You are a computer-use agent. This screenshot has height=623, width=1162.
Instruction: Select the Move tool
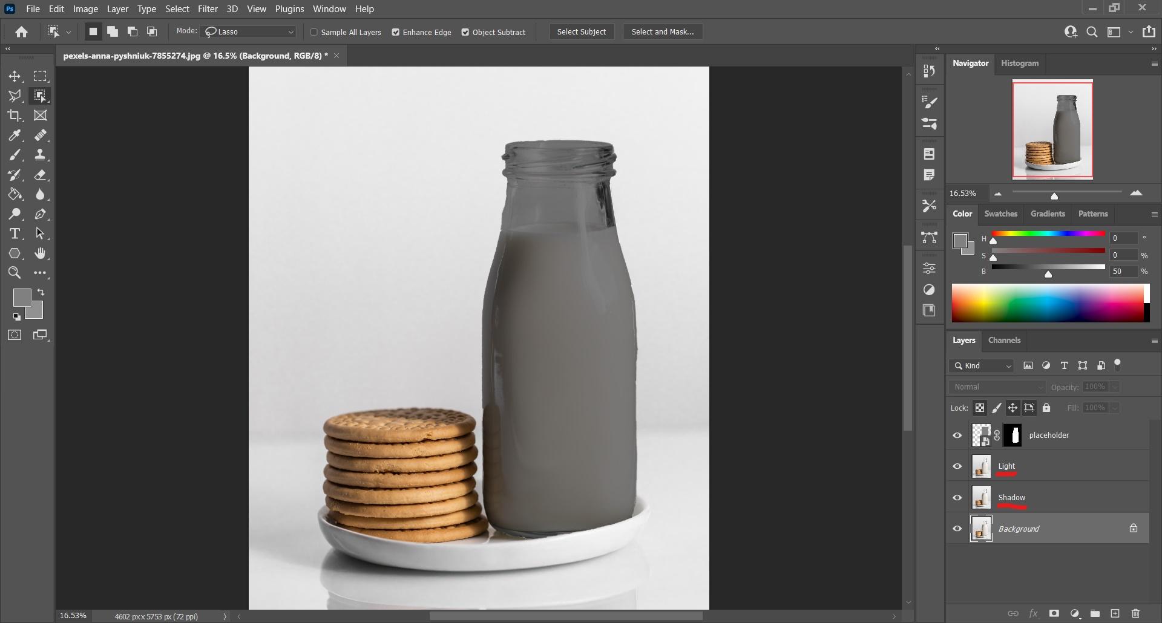coord(15,76)
